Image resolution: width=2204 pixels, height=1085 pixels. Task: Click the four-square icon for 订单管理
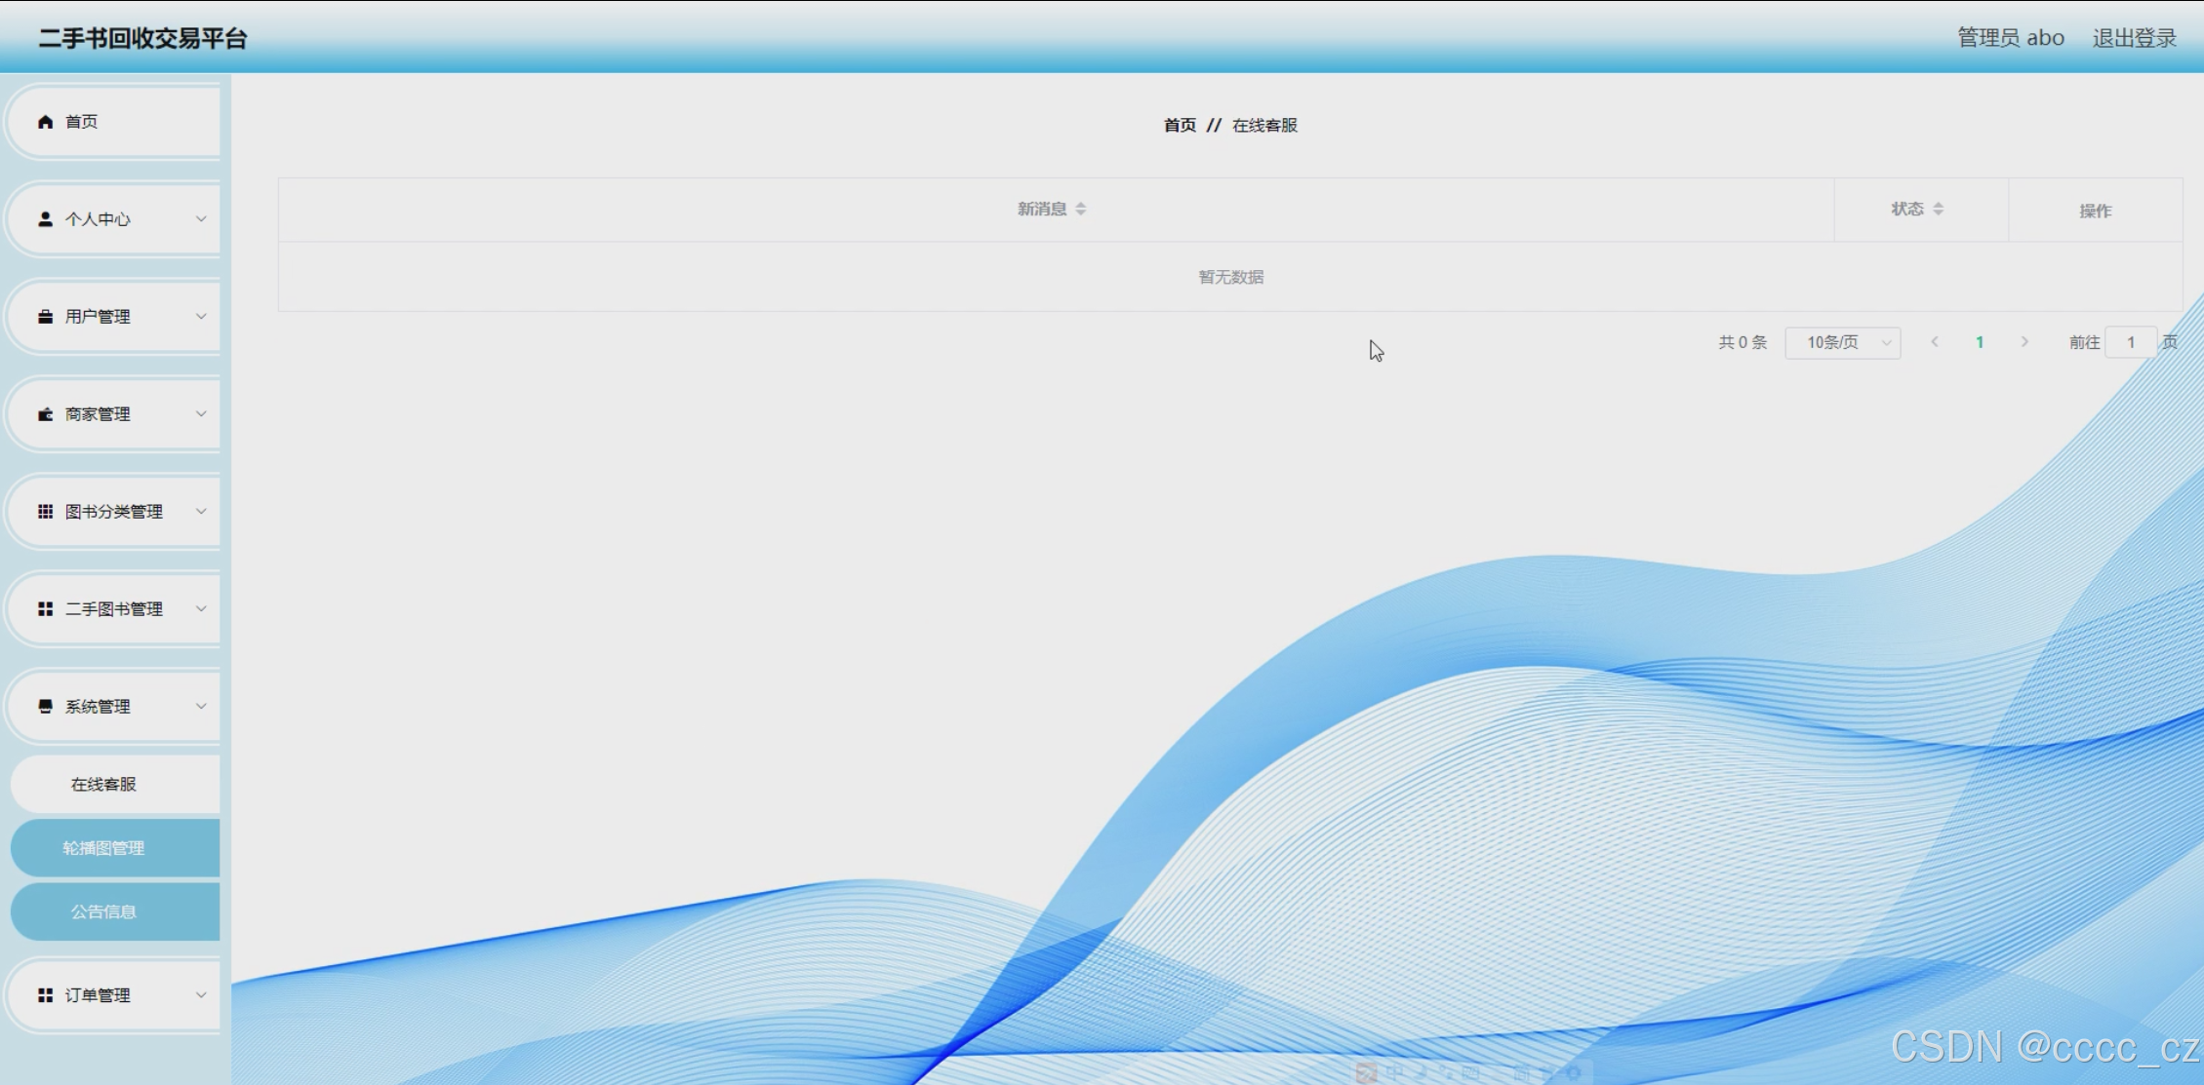pyautogui.click(x=45, y=995)
